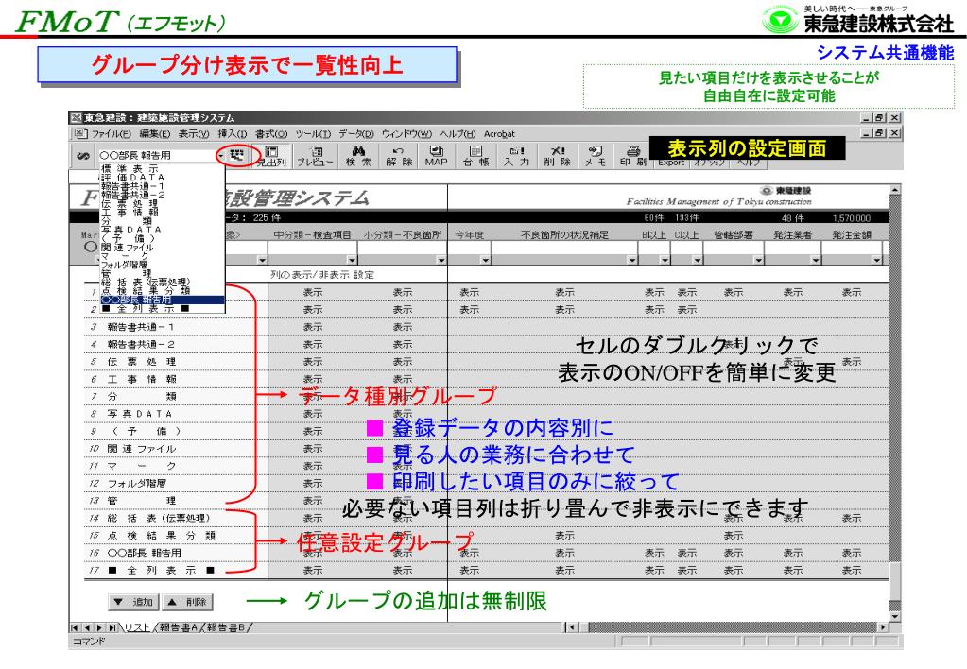The width and height of the screenshot is (967, 669).
Task: Toggle 表示 for 全列表示 row in 発注金額 column
Action: point(852,571)
